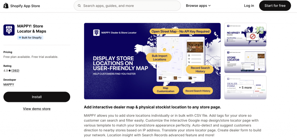297x140 pixels.
Task: Click the Pricing label
Action: (x=8, y=52)
